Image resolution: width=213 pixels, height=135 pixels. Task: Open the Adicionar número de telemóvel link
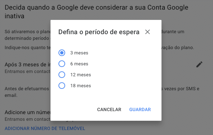(45, 128)
